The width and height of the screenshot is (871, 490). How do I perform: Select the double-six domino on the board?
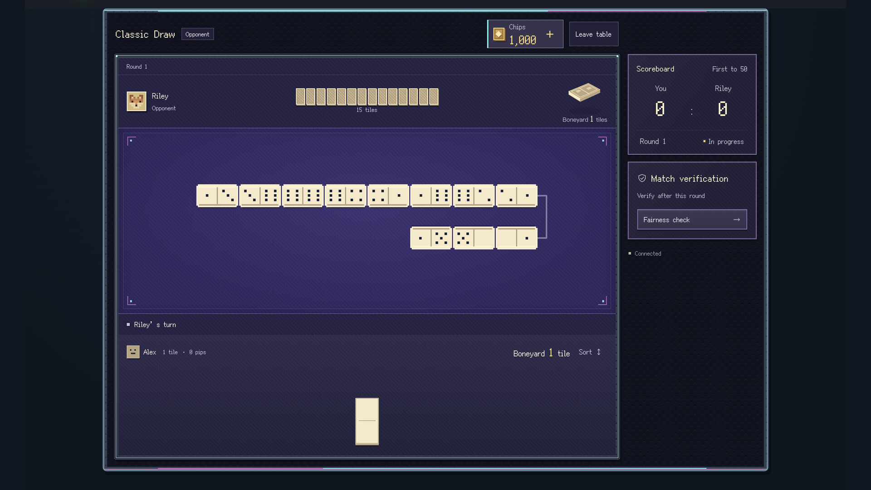pyautogui.click(x=303, y=196)
